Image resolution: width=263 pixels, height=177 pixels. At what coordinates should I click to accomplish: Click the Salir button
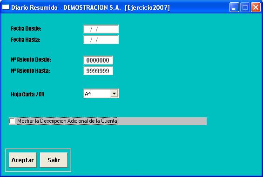click(x=54, y=160)
